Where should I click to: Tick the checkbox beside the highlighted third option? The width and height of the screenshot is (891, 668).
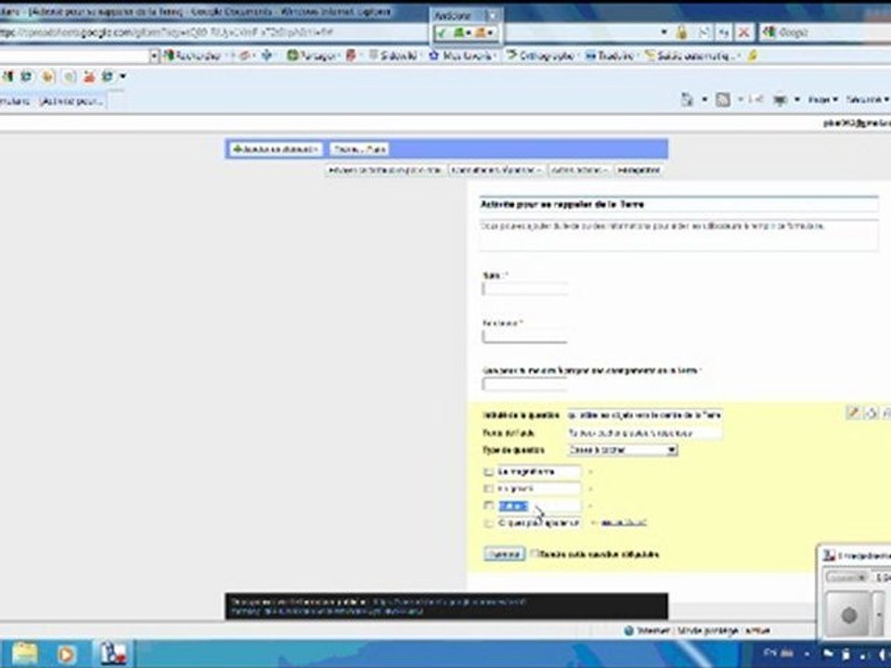point(488,506)
